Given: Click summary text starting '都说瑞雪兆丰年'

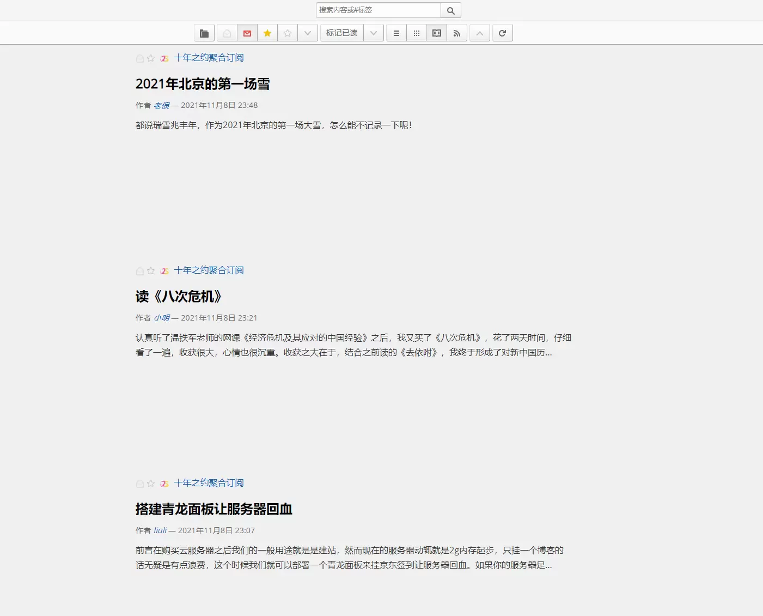Looking at the screenshot, I should pyautogui.click(x=274, y=125).
